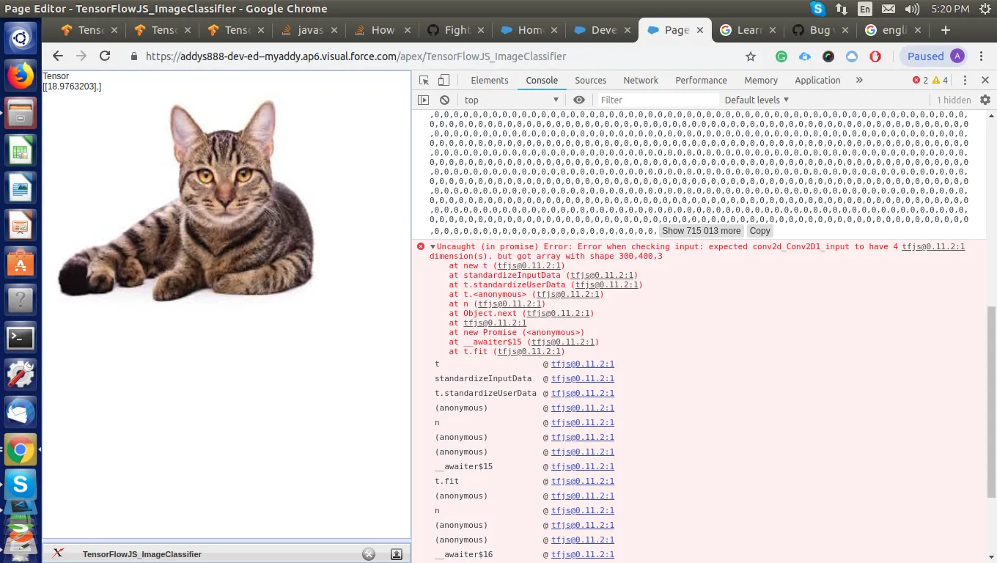Image resolution: width=997 pixels, height=563 pixels.
Task: Open Ubuntu Software Center from dock
Action: tap(21, 262)
